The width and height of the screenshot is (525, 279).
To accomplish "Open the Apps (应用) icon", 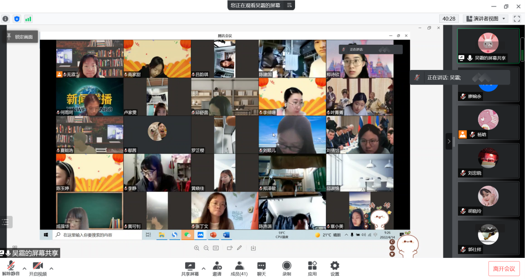I will tap(312, 268).
